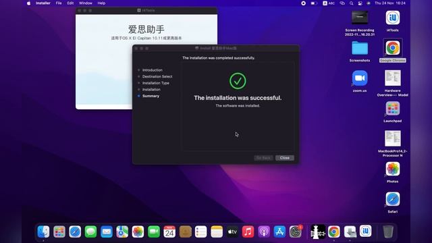Image resolution: width=432 pixels, height=243 pixels.
Task: Open the Apple menu
Action: point(28,3)
